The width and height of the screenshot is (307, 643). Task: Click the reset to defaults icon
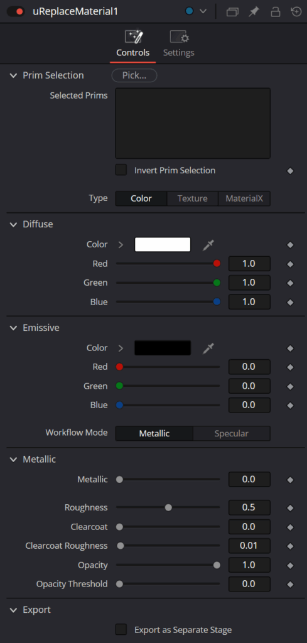(x=296, y=12)
